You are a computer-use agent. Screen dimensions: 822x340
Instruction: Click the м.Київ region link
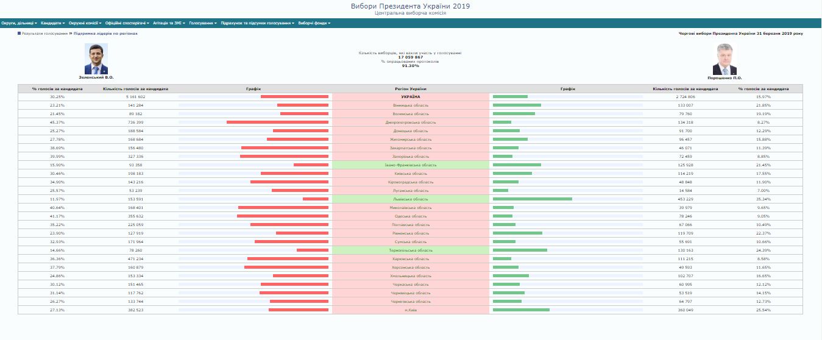(x=411, y=310)
